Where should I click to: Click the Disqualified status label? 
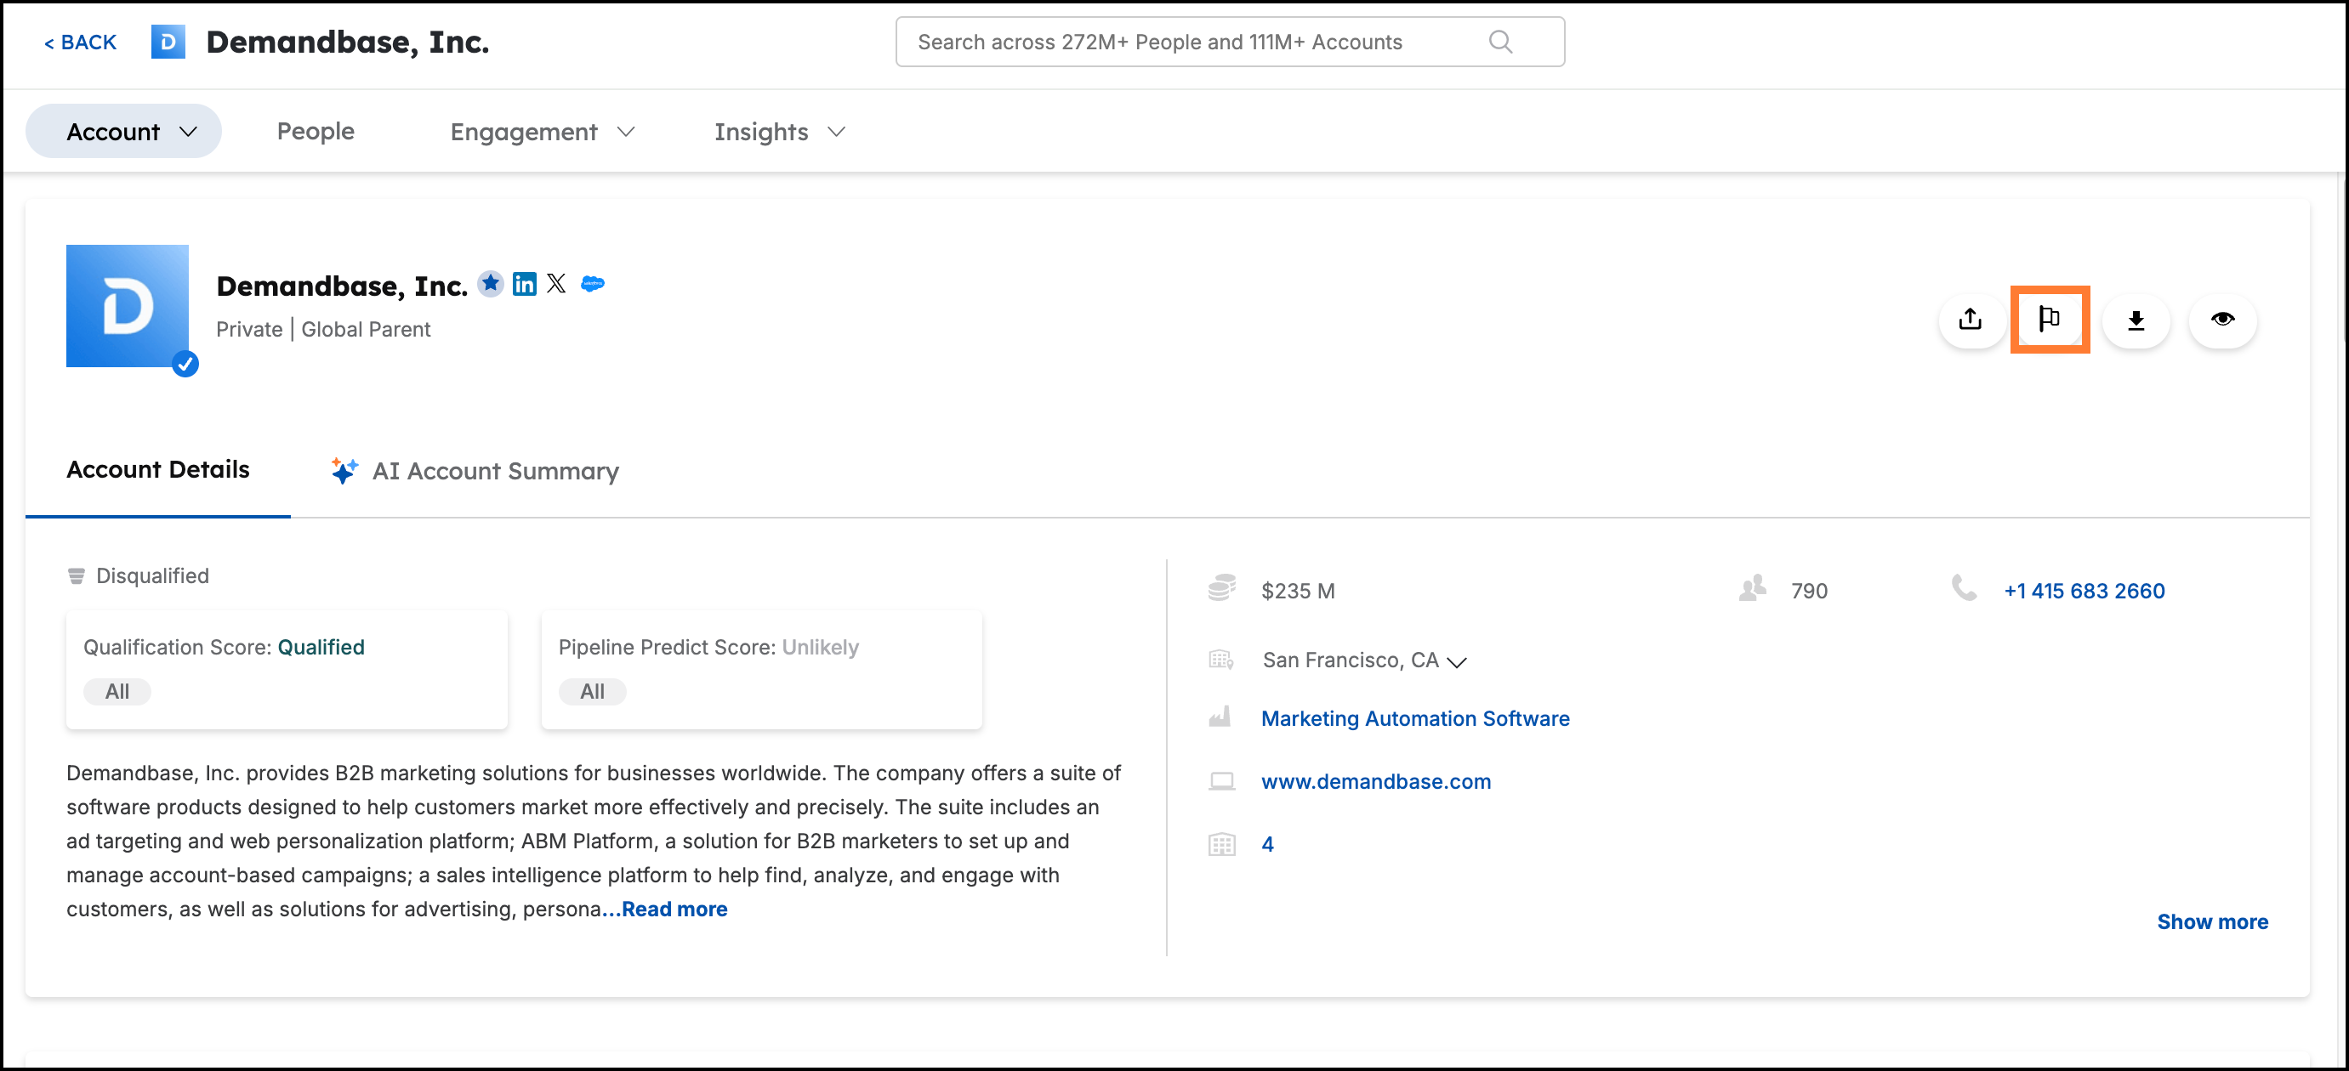point(152,576)
